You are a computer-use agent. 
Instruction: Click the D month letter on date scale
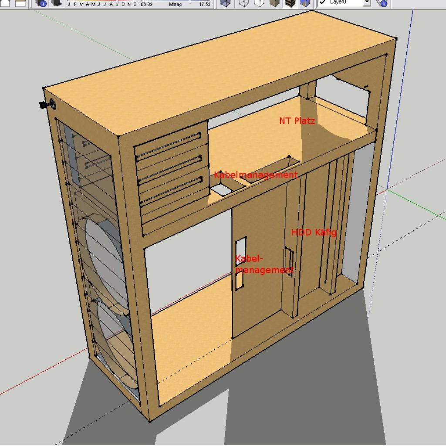click(135, 4)
